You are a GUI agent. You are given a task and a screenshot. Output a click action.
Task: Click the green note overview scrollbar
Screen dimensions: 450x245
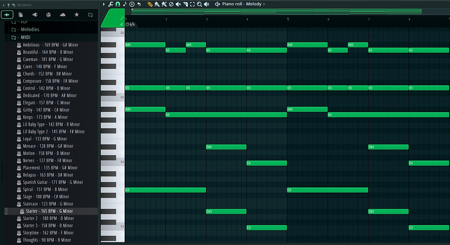point(277,11)
